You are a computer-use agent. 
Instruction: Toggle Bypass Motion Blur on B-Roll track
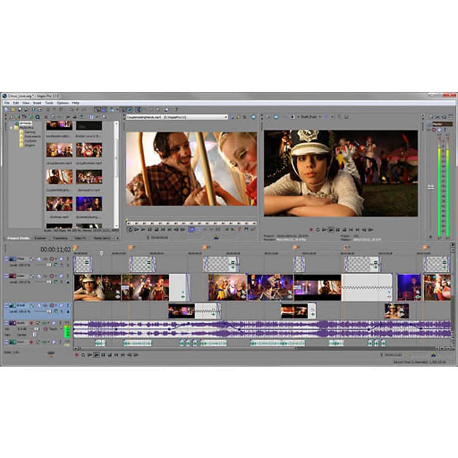click(31, 305)
